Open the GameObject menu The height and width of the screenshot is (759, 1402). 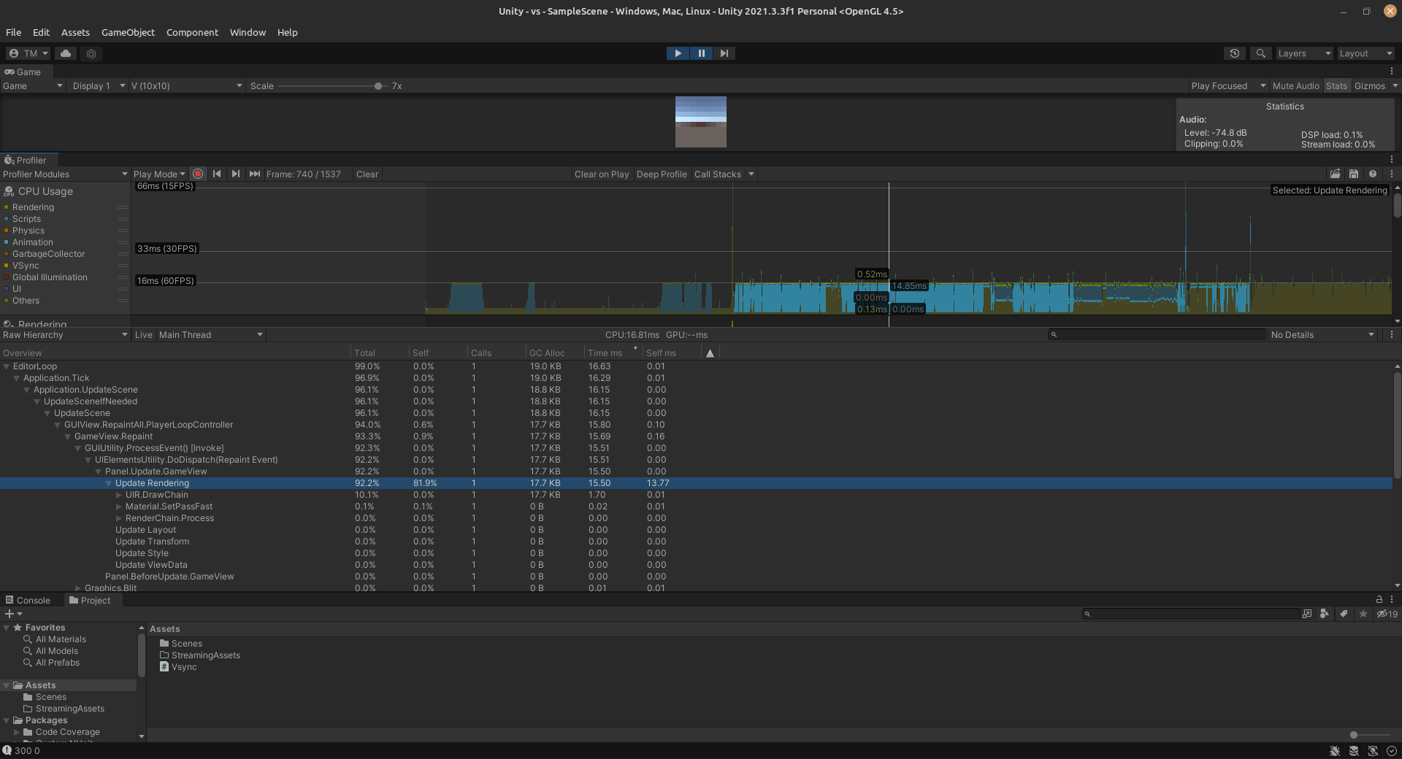pyautogui.click(x=128, y=32)
